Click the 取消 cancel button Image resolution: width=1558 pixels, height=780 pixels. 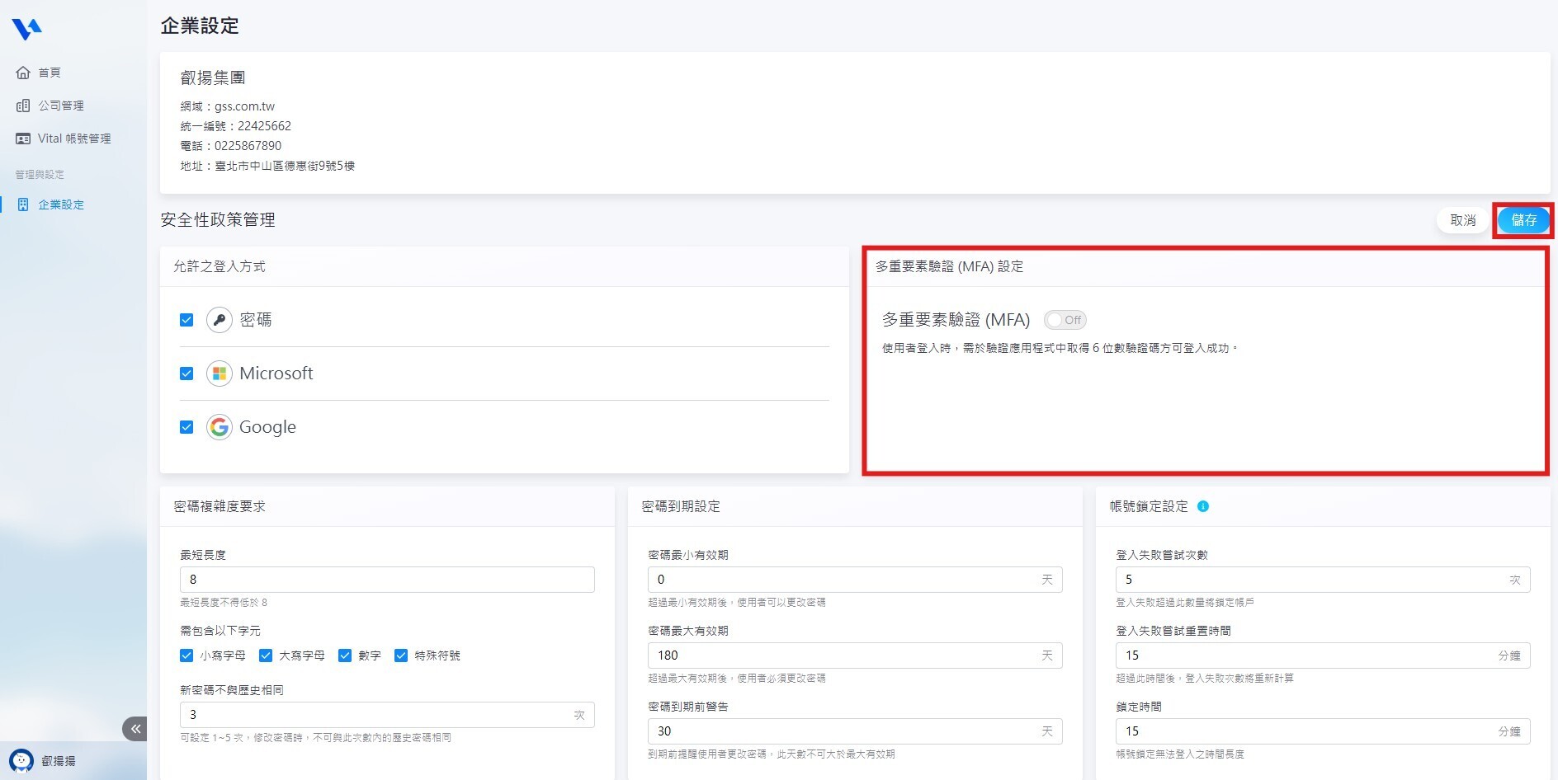coord(1462,220)
